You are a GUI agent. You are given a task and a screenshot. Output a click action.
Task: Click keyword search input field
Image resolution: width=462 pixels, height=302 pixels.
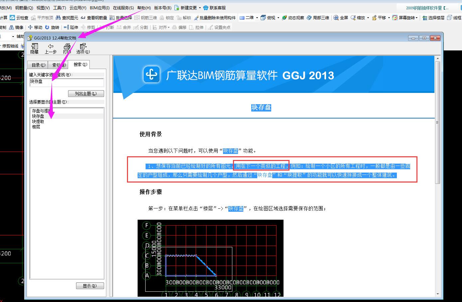pos(67,82)
